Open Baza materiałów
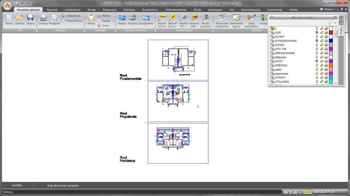The height and width of the screenshot is (196, 350). click(251, 21)
